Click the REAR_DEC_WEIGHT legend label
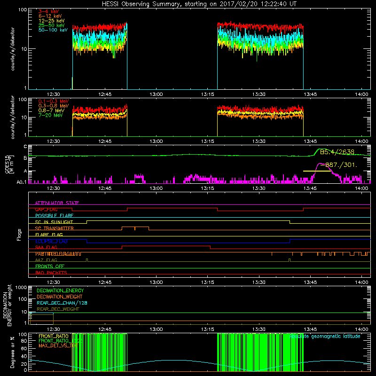This screenshot has height=376, width=376. click(58, 309)
